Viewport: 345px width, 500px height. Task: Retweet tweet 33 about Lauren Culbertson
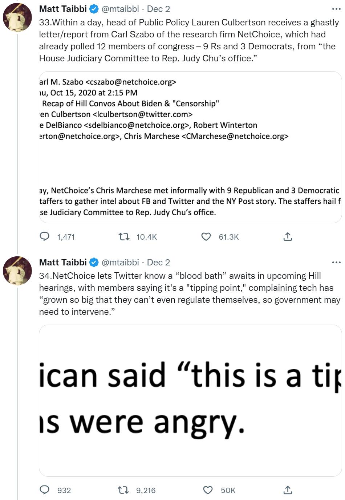125,237
